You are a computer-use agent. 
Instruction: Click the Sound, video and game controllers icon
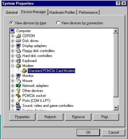click(18, 105)
